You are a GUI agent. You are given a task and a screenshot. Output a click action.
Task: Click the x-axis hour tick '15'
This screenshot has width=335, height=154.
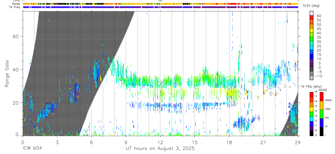195,142
